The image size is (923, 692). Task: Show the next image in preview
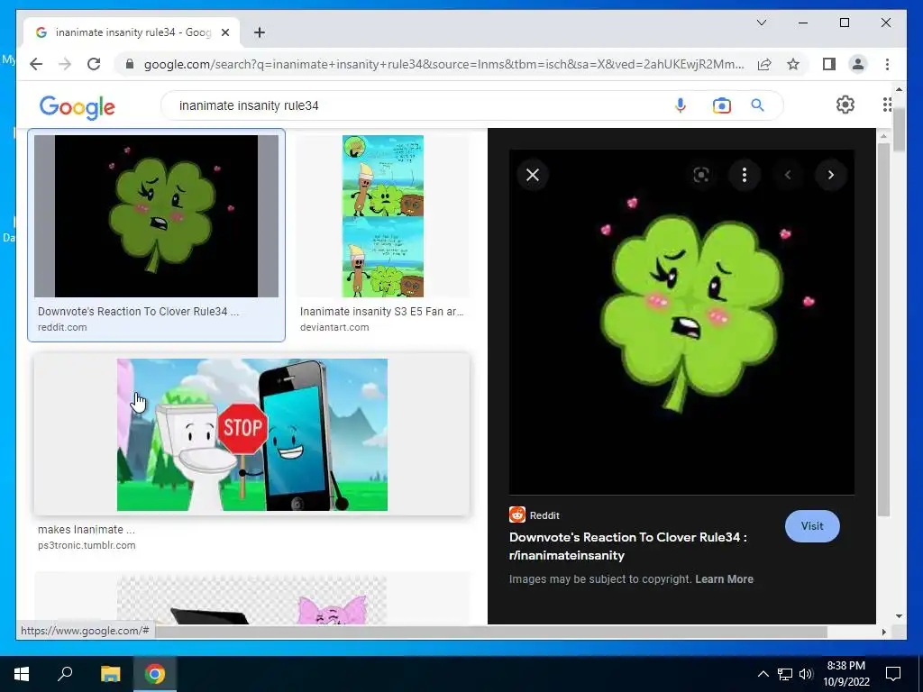pyautogui.click(x=830, y=175)
